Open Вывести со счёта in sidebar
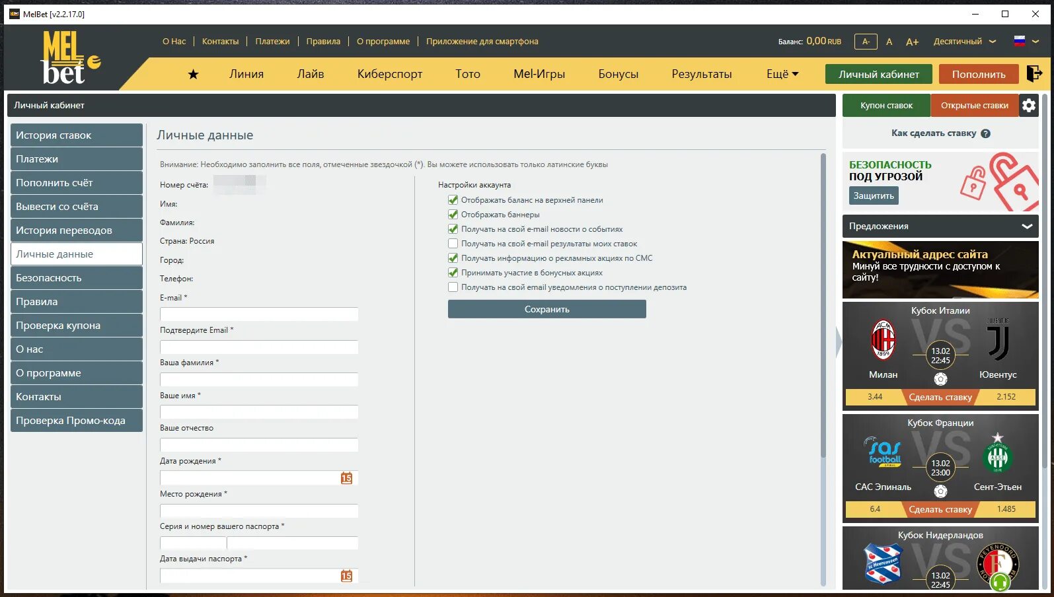 click(77, 207)
